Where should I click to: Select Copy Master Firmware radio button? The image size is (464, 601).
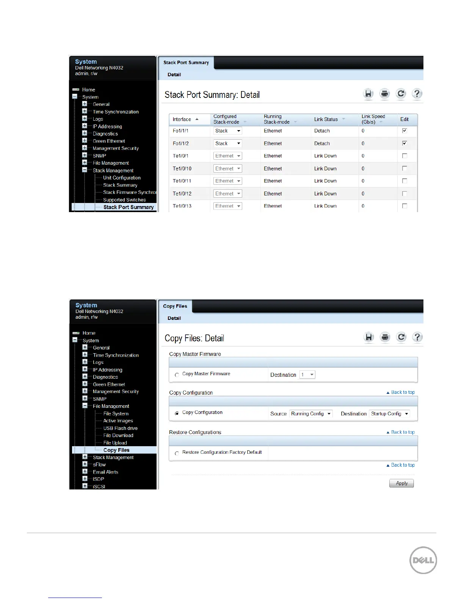177,374
